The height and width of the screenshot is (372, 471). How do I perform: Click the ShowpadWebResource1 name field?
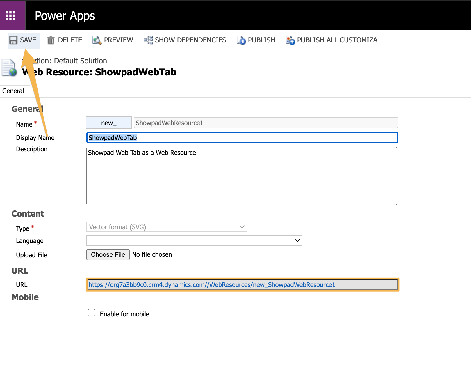(266, 123)
